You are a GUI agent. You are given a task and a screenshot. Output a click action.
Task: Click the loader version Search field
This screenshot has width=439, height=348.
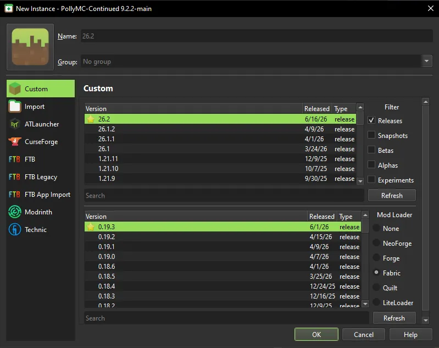tap(226, 318)
